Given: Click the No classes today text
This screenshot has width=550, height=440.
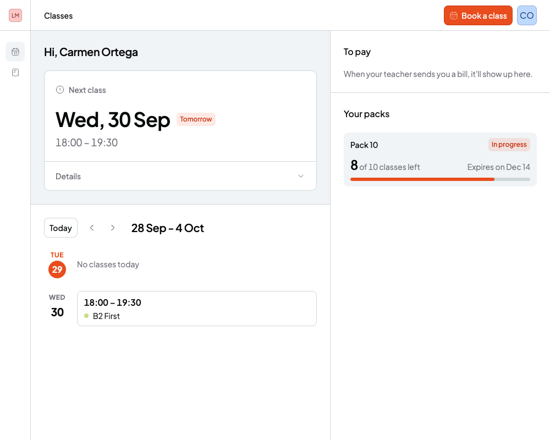Looking at the screenshot, I should 108,265.
